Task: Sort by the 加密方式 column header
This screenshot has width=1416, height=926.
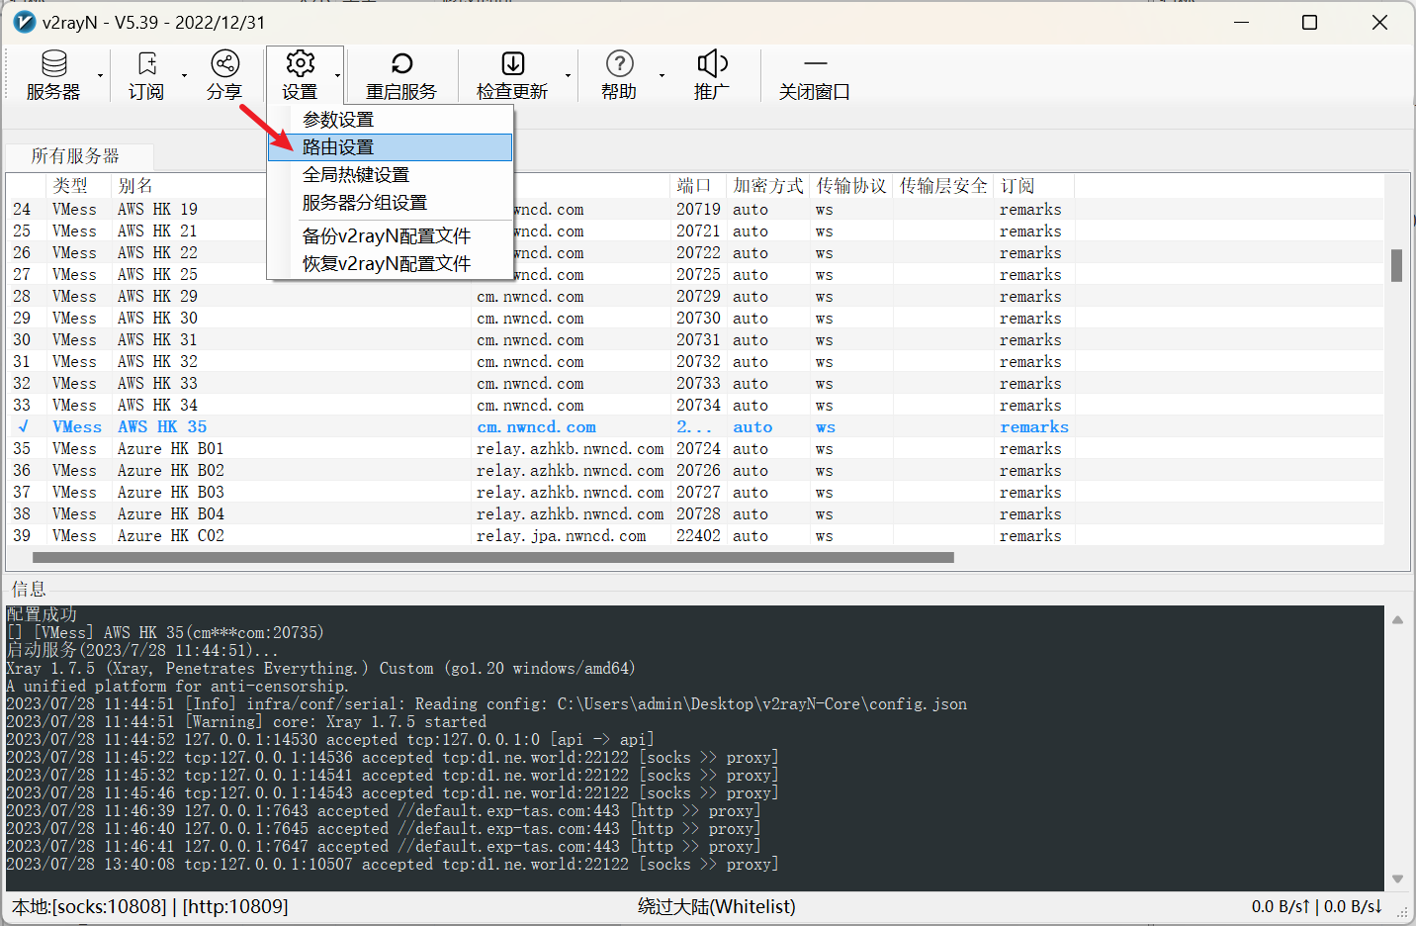Action: [768, 186]
